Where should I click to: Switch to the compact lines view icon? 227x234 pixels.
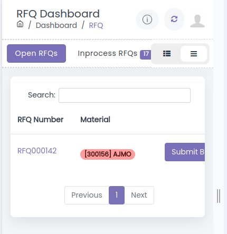194,54
